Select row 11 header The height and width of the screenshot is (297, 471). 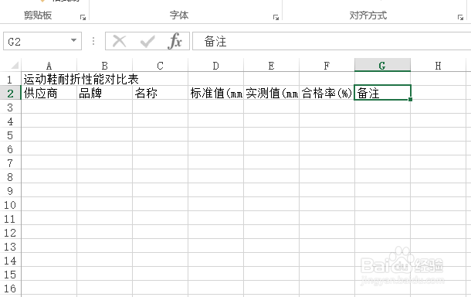[x=10, y=218]
